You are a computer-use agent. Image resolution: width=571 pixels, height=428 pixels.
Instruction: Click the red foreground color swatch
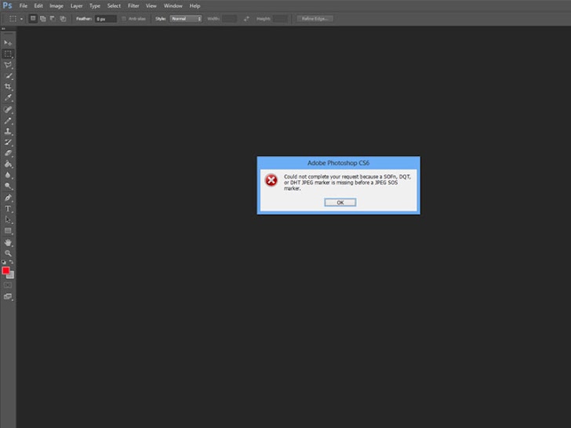[x=5, y=270]
